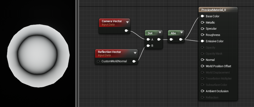Click the sphere material preview

tap(38, 56)
